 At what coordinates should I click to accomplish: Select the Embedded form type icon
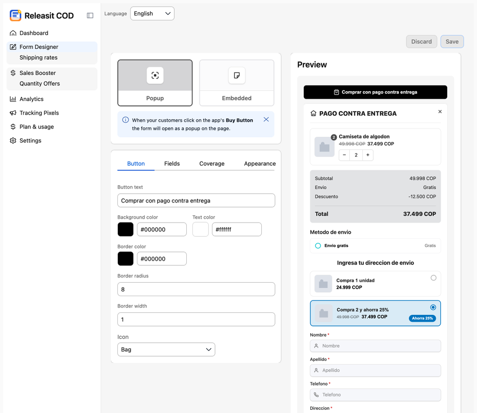237,75
